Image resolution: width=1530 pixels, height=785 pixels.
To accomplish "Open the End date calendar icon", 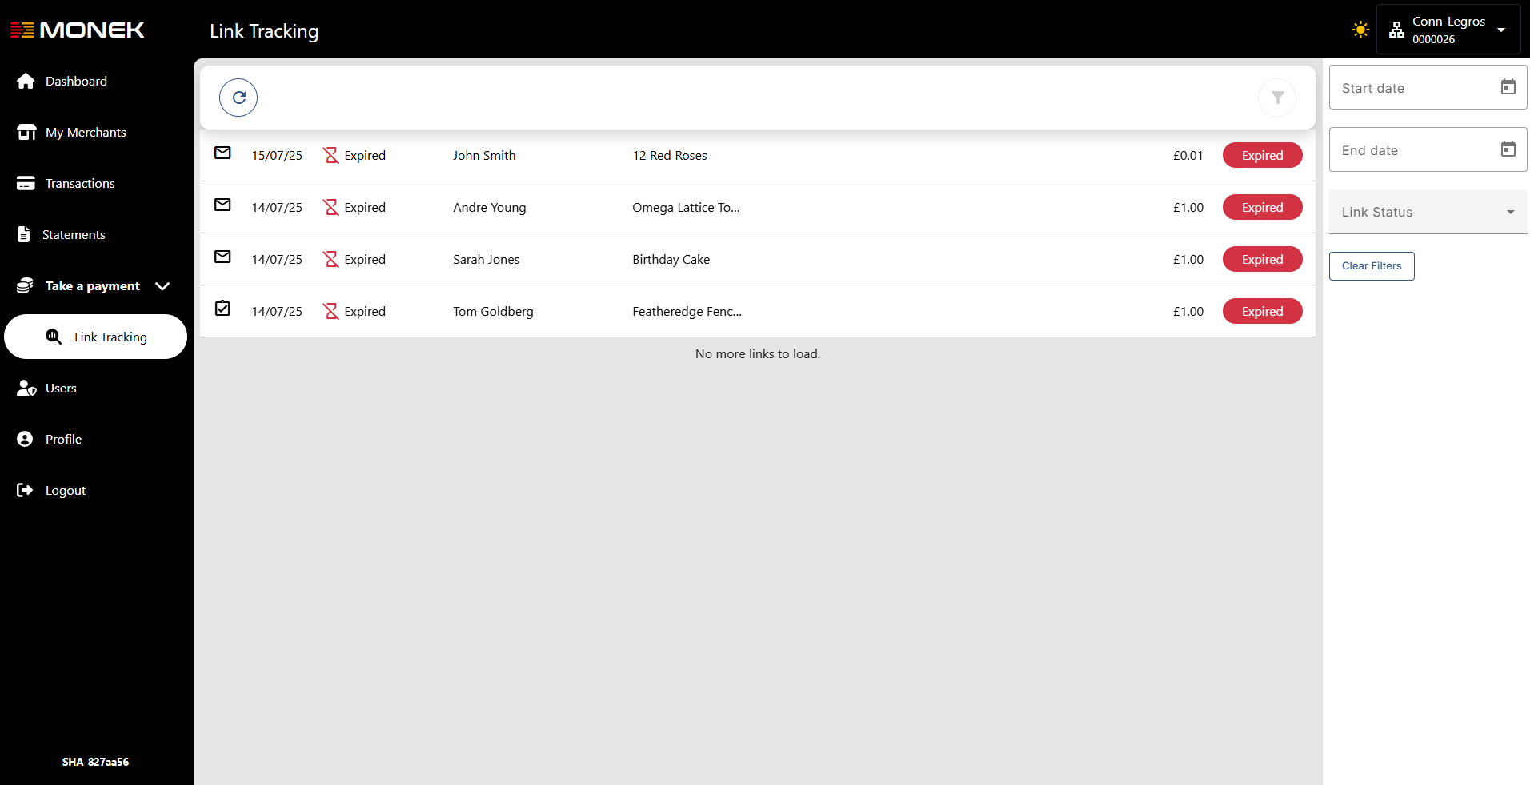I will (x=1508, y=149).
